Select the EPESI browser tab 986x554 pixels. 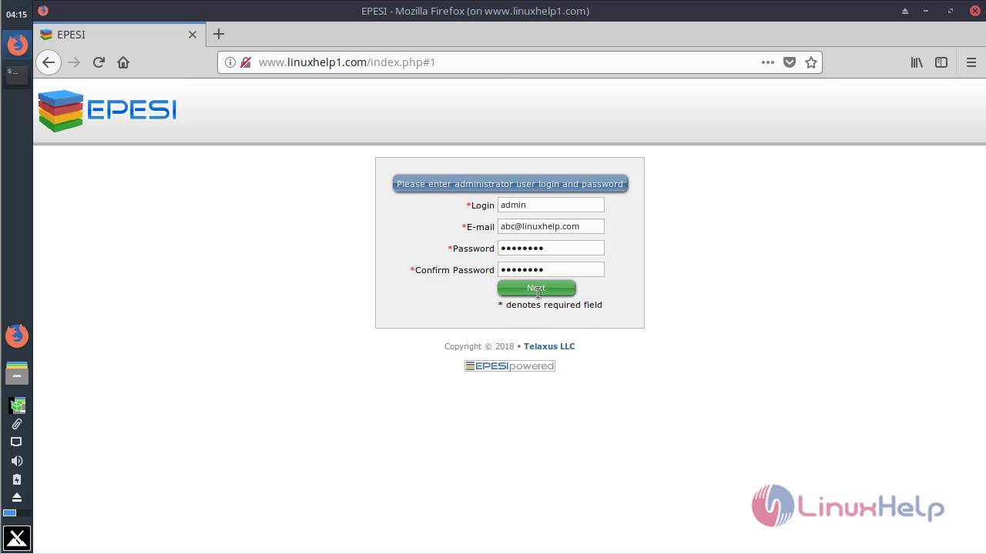pos(119,35)
